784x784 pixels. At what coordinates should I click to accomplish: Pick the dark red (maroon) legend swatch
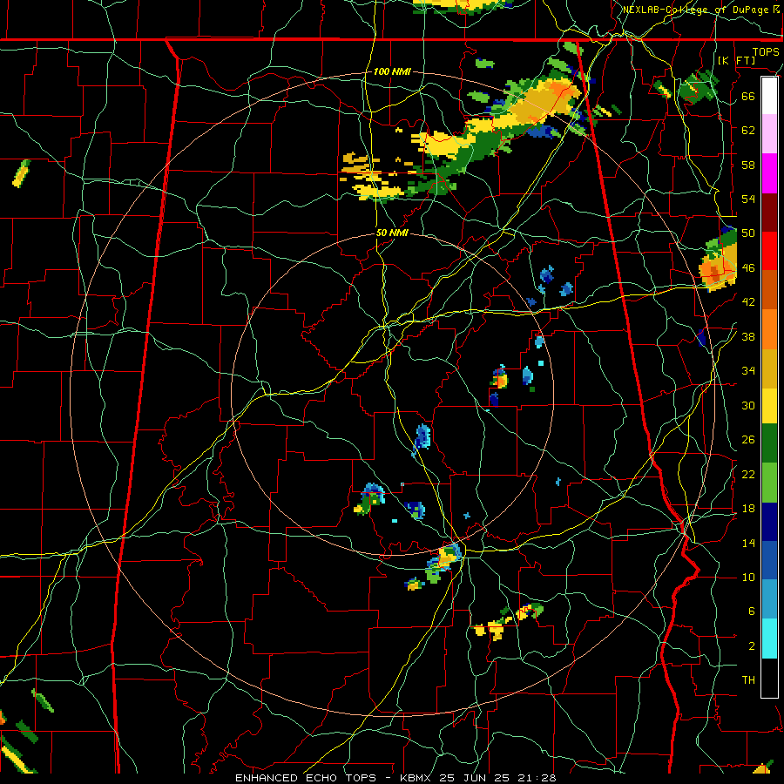(x=769, y=213)
